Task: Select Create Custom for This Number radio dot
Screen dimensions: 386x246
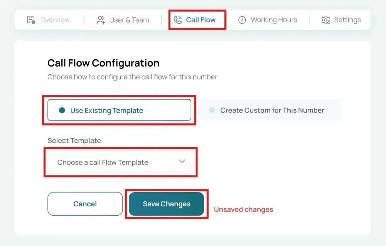Action: click(212, 110)
